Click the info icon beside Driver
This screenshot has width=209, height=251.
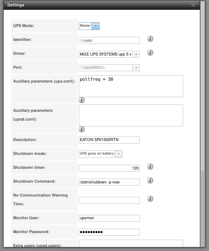(x=150, y=53)
